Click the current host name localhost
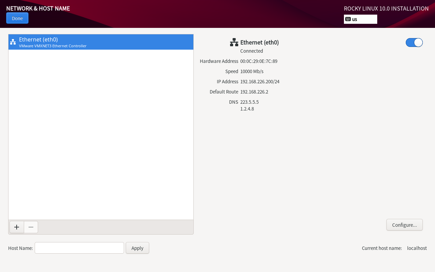The image size is (435, 272). [x=417, y=248]
